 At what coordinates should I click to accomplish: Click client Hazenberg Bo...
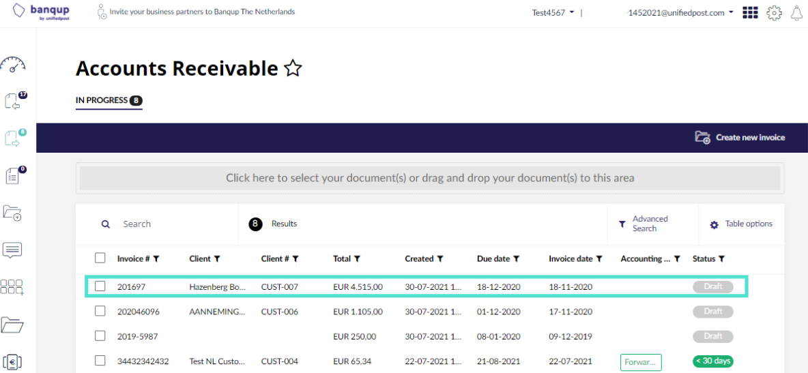[x=218, y=287]
